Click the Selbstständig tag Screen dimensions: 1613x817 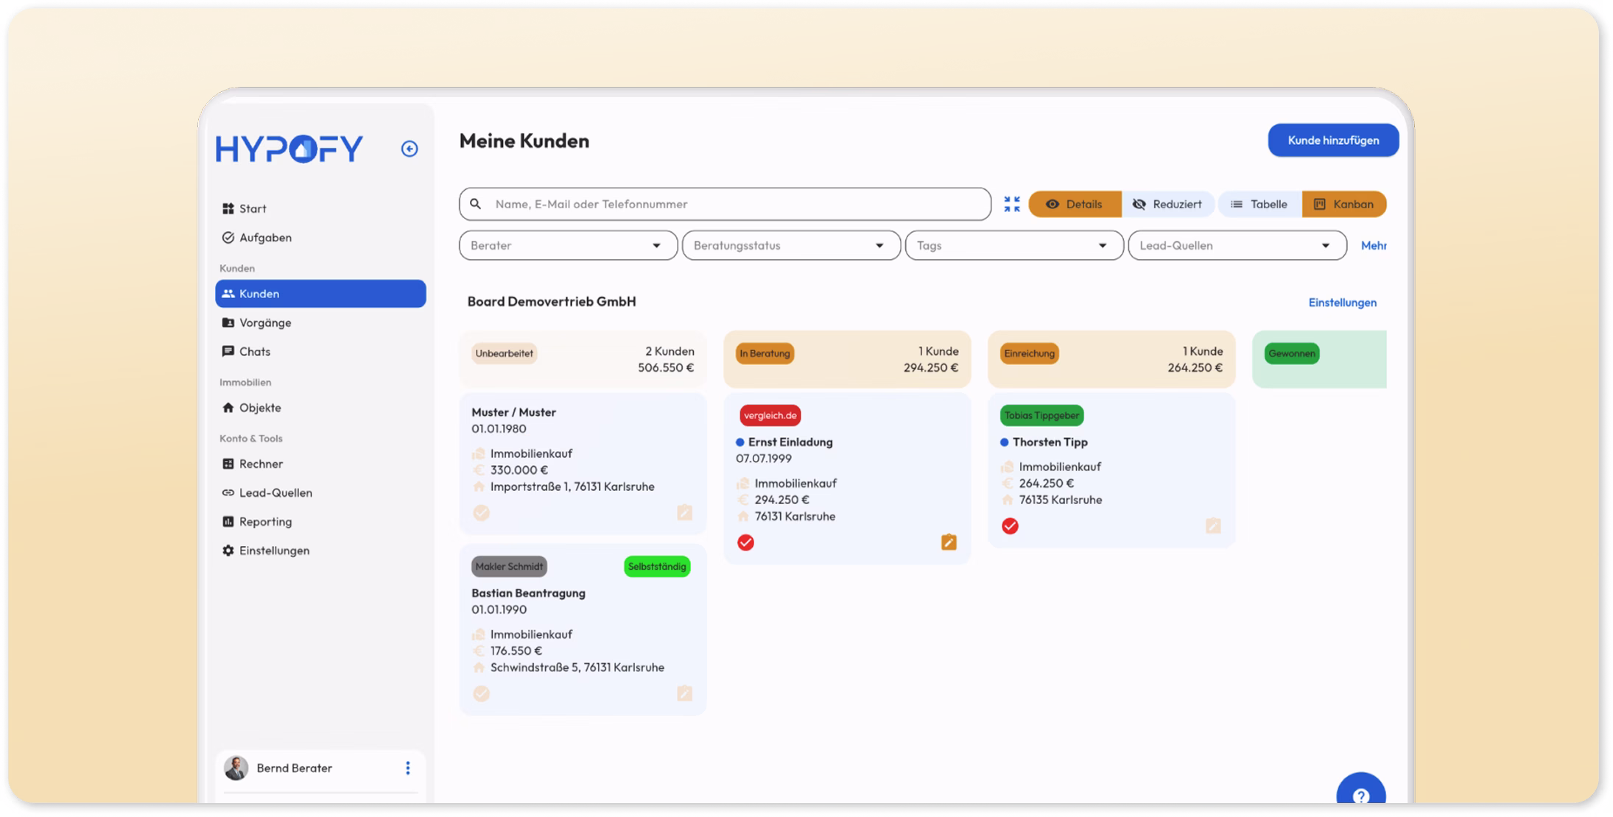pos(656,566)
